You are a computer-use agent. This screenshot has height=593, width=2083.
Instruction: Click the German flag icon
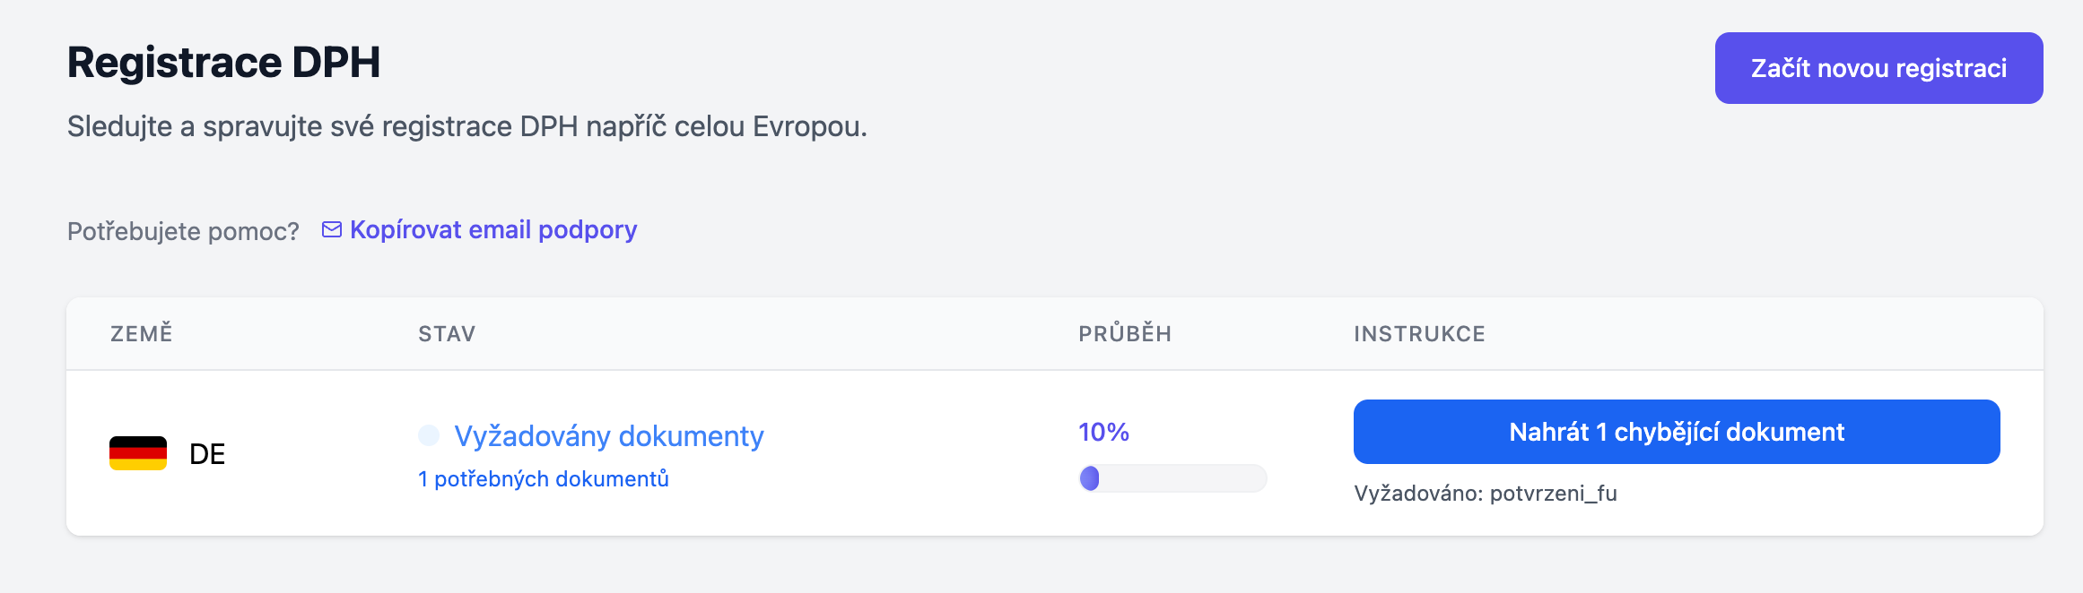(x=138, y=453)
